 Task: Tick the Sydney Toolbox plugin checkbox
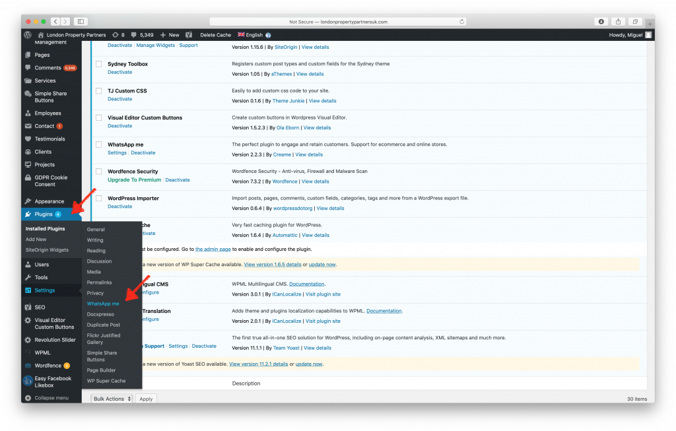click(x=99, y=64)
